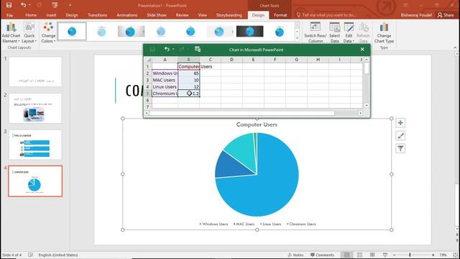
Task: Click the Chart Styles brush button
Action: point(400,136)
